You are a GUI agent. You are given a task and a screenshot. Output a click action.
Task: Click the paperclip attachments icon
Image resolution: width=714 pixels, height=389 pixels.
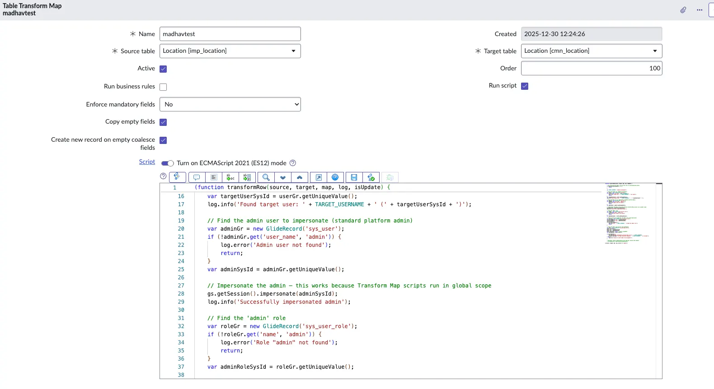683,10
